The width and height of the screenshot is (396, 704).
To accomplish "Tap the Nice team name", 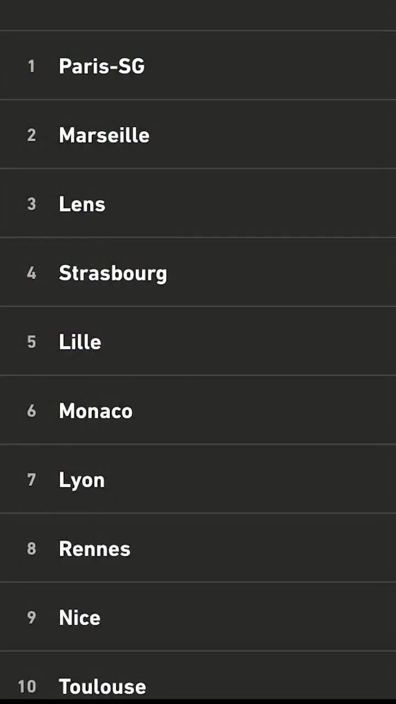I will pyautogui.click(x=80, y=618).
